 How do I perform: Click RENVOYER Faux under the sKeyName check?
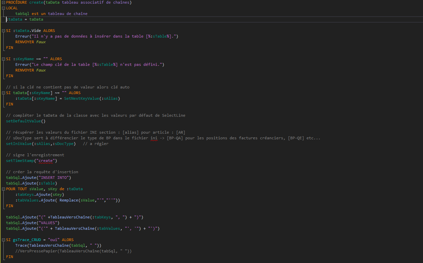click(x=31, y=70)
